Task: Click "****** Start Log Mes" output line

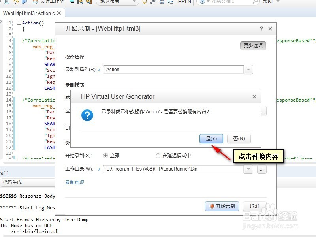Action: click(x=27, y=208)
